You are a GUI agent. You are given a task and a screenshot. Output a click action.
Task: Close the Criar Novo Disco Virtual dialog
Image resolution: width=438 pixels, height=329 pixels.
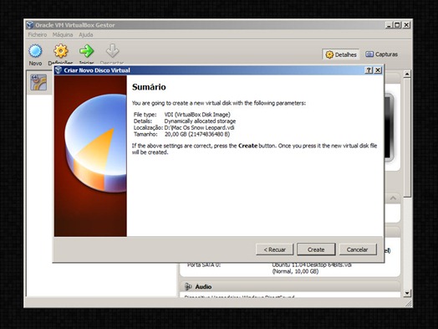(378, 70)
